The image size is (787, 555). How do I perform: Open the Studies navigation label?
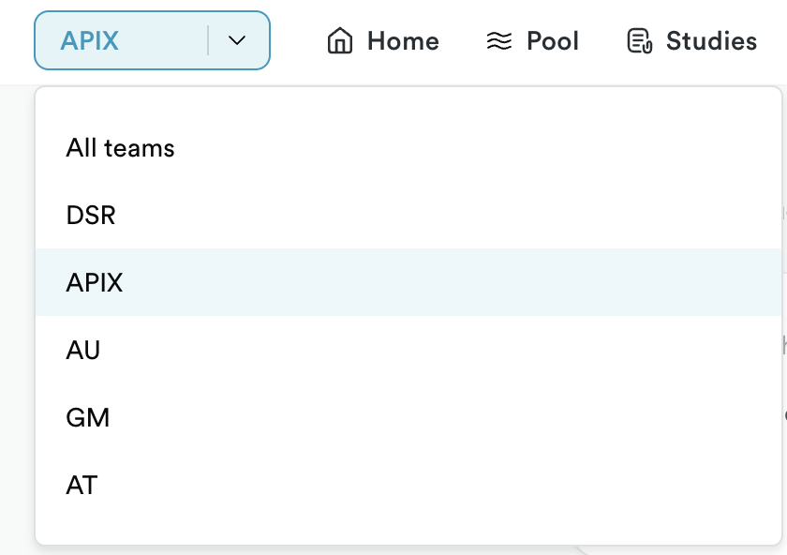tap(711, 40)
